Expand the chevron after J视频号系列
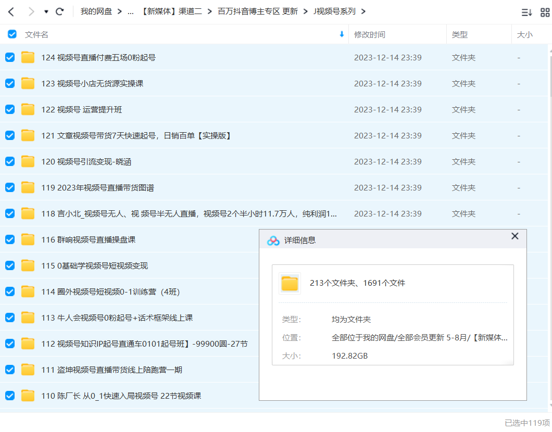Viewport: 552px width, 432px height. (x=363, y=11)
